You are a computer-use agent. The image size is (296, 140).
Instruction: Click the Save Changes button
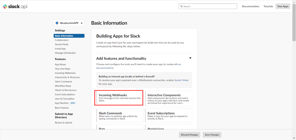point(212,135)
